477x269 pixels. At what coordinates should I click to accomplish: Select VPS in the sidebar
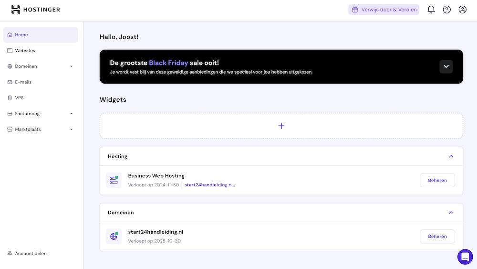pyautogui.click(x=19, y=98)
